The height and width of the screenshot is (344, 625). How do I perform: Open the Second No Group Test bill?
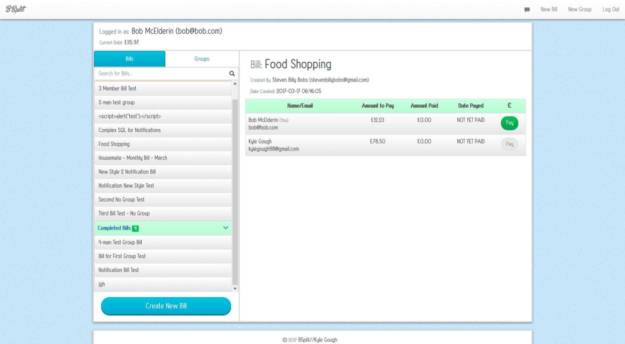[163, 199]
